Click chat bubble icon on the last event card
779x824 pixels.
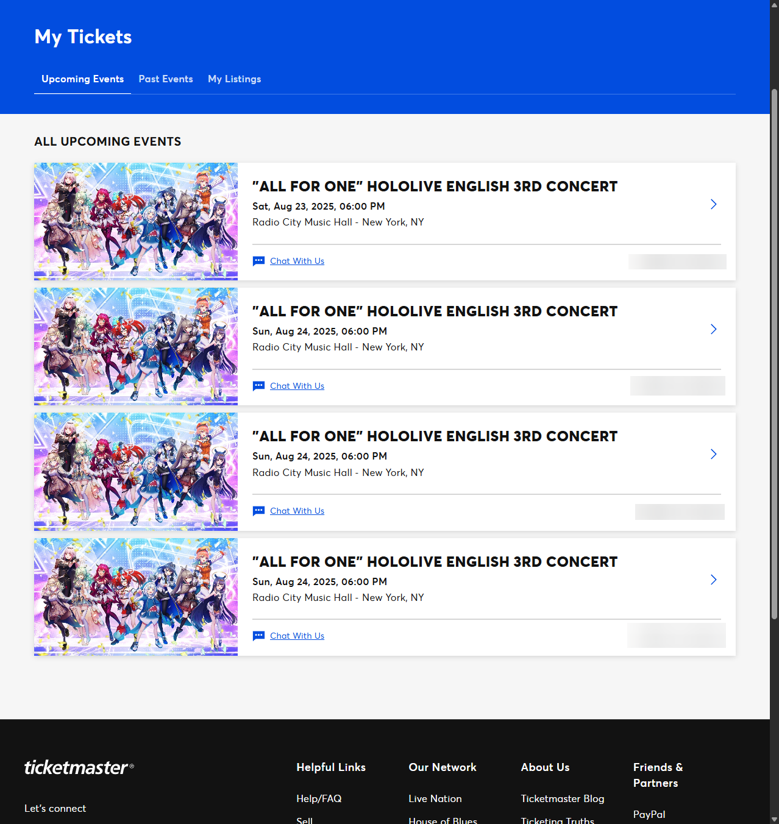258,636
